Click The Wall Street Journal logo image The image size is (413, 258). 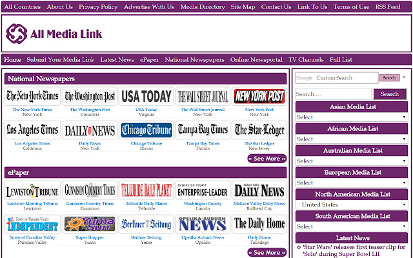click(203, 96)
